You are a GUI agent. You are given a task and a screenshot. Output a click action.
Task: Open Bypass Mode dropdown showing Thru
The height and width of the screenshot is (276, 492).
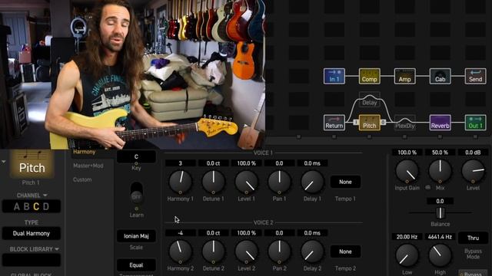click(x=473, y=238)
